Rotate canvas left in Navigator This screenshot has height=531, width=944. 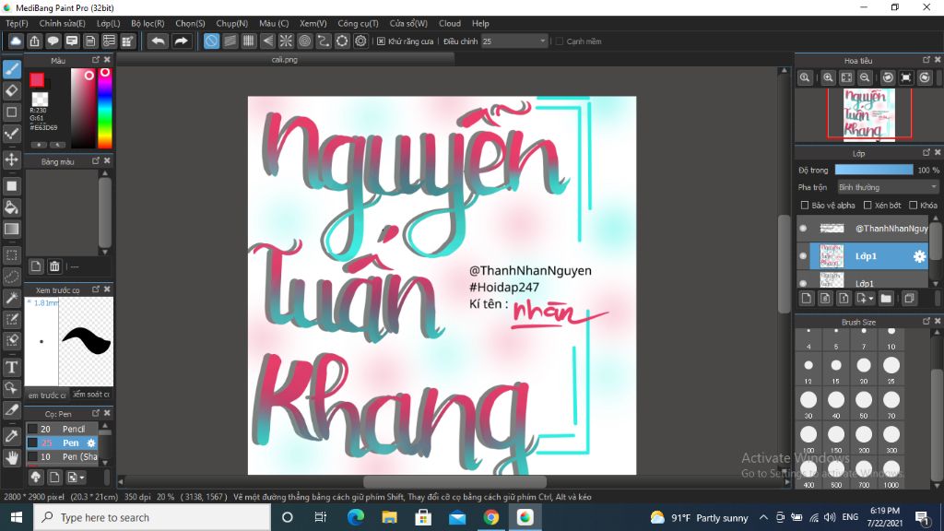(x=888, y=77)
